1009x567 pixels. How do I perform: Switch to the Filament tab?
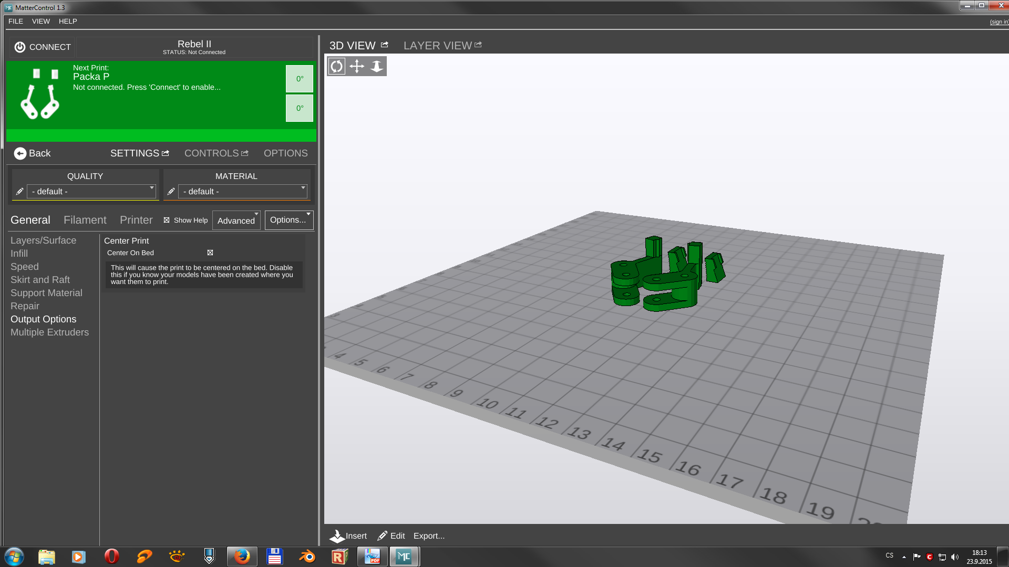[x=85, y=220]
